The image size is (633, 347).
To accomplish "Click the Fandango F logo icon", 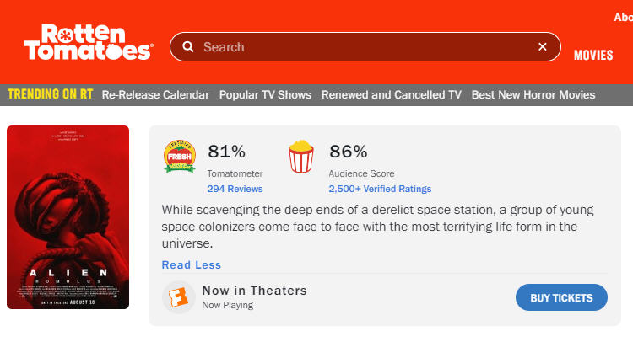I will coord(179,297).
